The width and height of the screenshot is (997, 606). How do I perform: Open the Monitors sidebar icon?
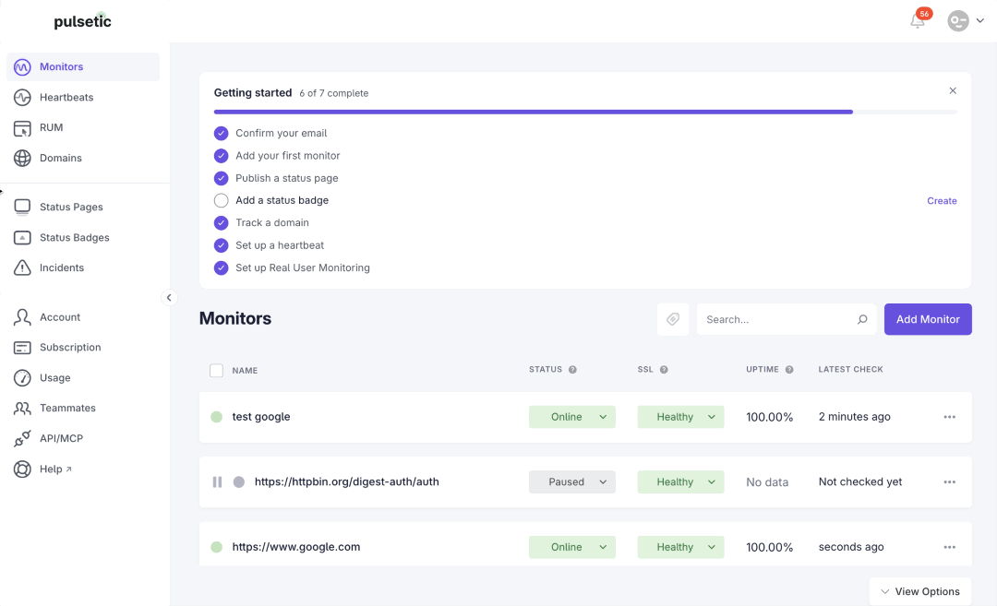22,66
